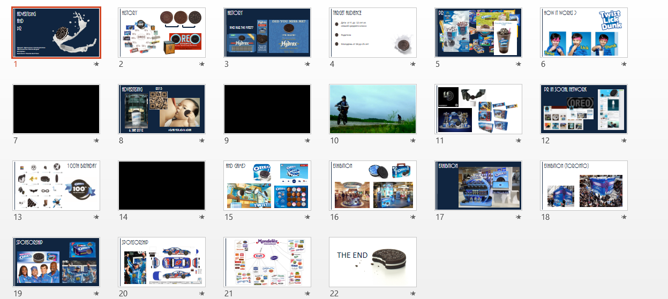Click the transition star under slide 15

(x=307, y=217)
